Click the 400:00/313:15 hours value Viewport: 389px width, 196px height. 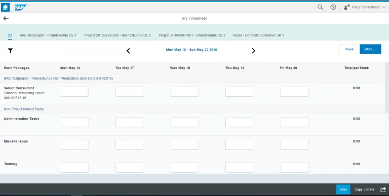15,98
